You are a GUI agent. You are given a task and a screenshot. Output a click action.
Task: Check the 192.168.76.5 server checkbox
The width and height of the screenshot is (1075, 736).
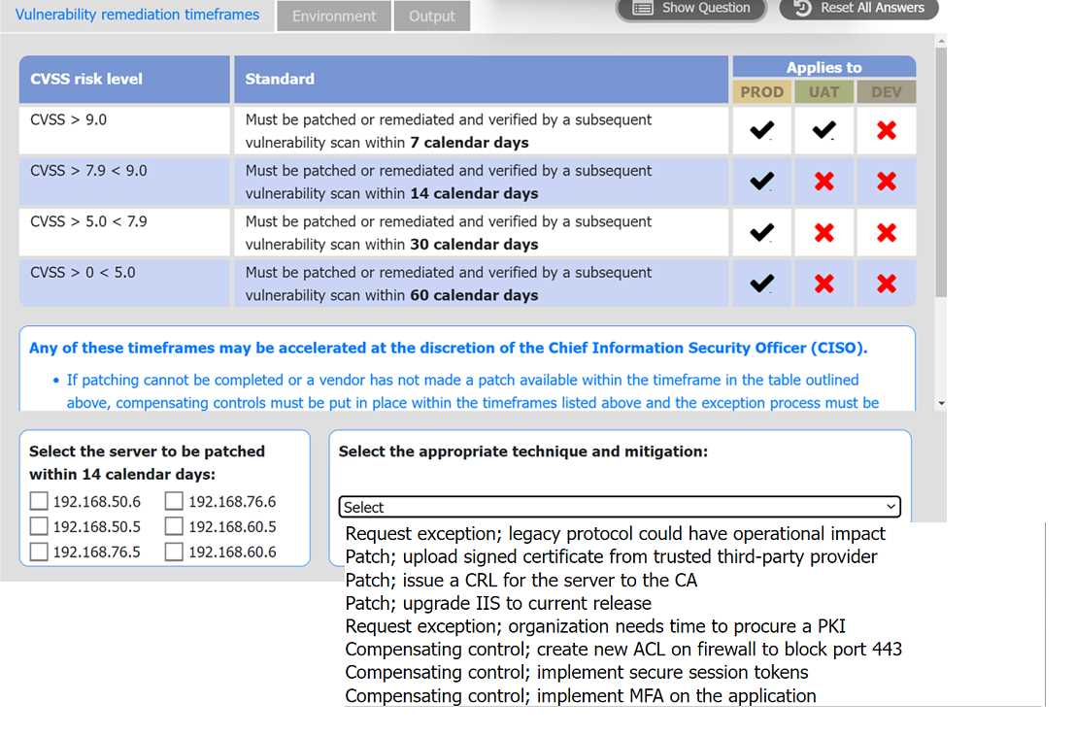[38, 551]
